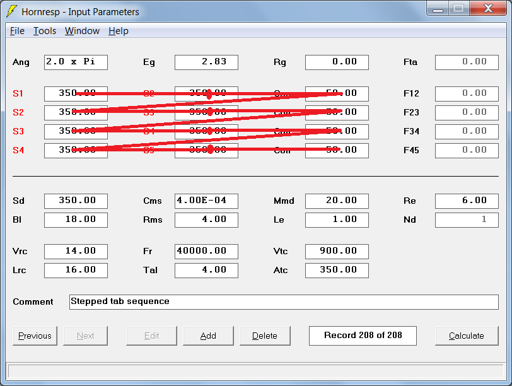Click the Fr field showing 40000.00
Image resolution: width=512 pixels, height=386 pixels.
[x=206, y=252]
